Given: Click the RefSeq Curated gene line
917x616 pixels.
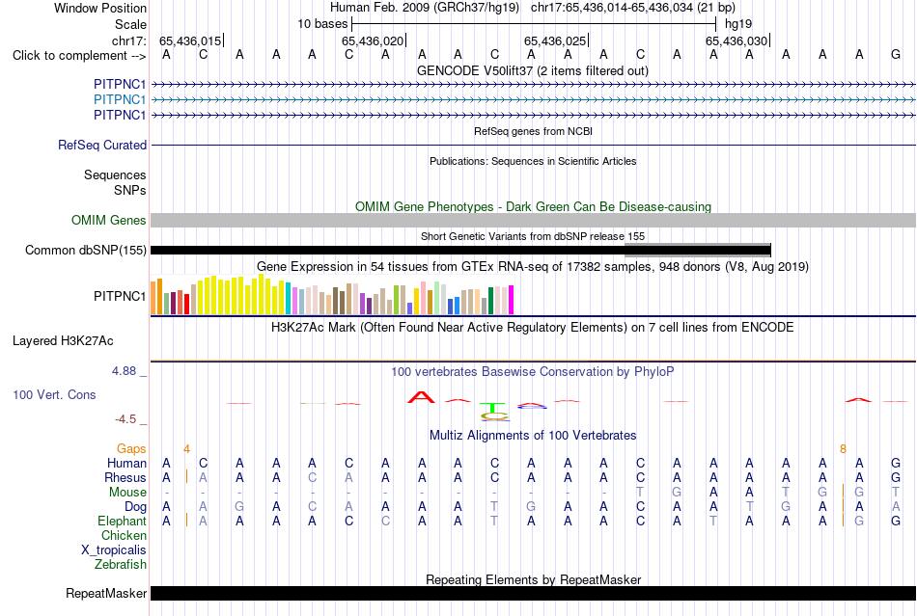Looking at the screenshot, I should tap(533, 145).
